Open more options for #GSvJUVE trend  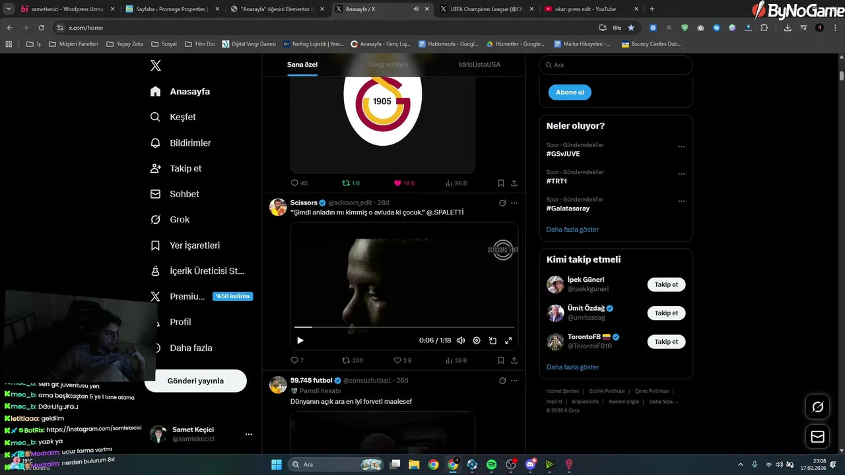(681, 146)
